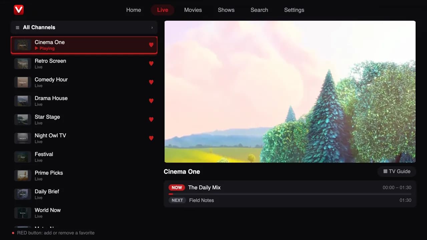The image size is (427, 240).
Task: Open the TV Guide button
Action: pyautogui.click(x=397, y=171)
